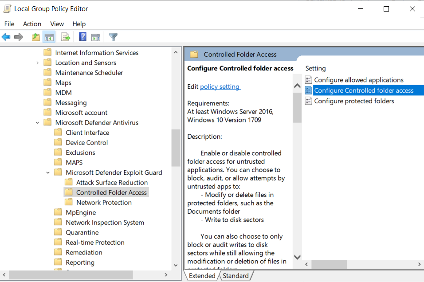424x282 pixels.
Task: Click the policy icon beside Configure allowed applications
Action: [309, 80]
